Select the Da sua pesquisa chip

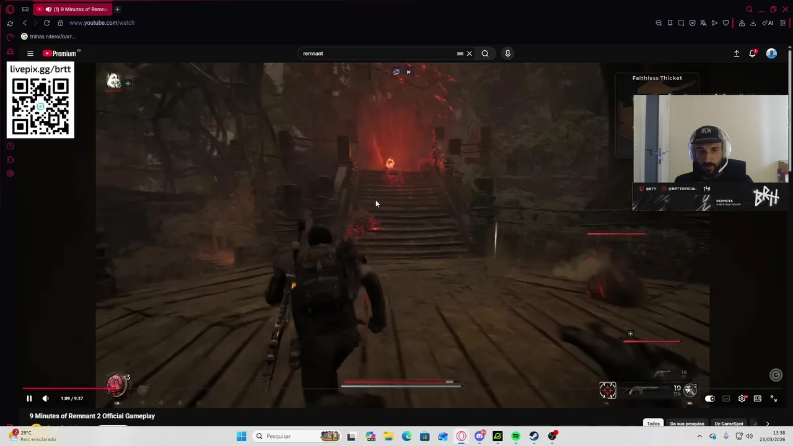tap(687, 424)
